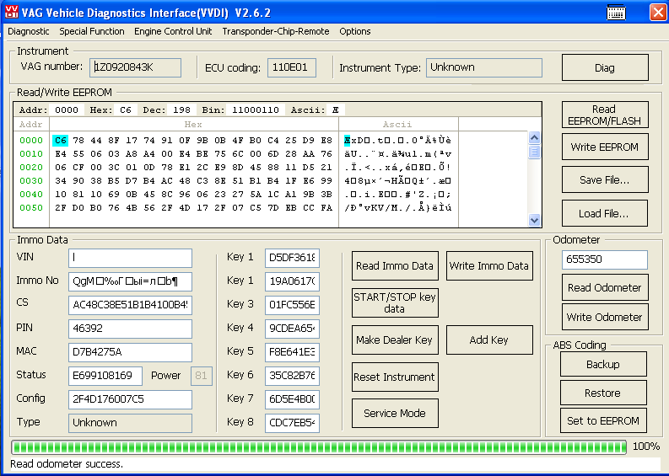Click the Read Odometer button
This screenshot has width=669, height=476.
pyautogui.click(x=605, y=287)
